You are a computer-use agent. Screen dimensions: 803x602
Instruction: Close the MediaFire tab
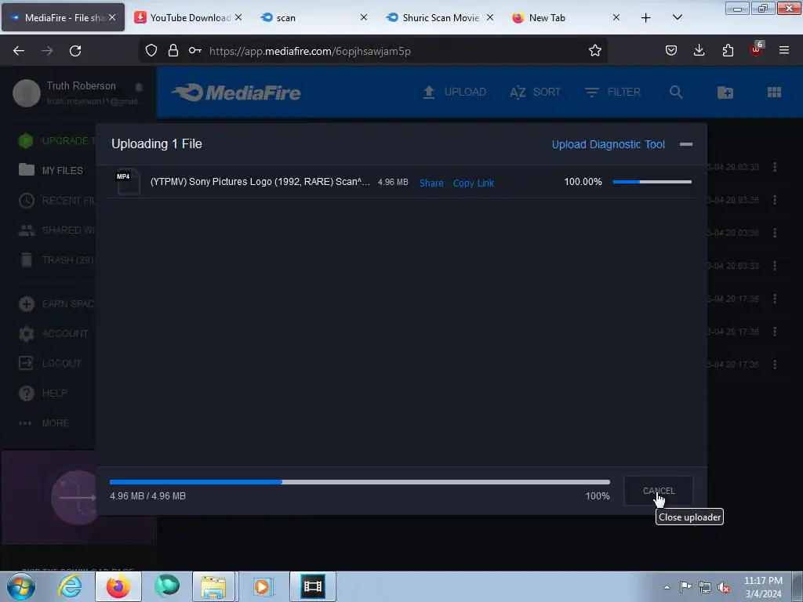[x=112, y=17]
